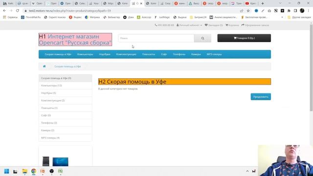Select Телефоны (3) in sidebar list
313x176 pixels.
pos(65,123)
